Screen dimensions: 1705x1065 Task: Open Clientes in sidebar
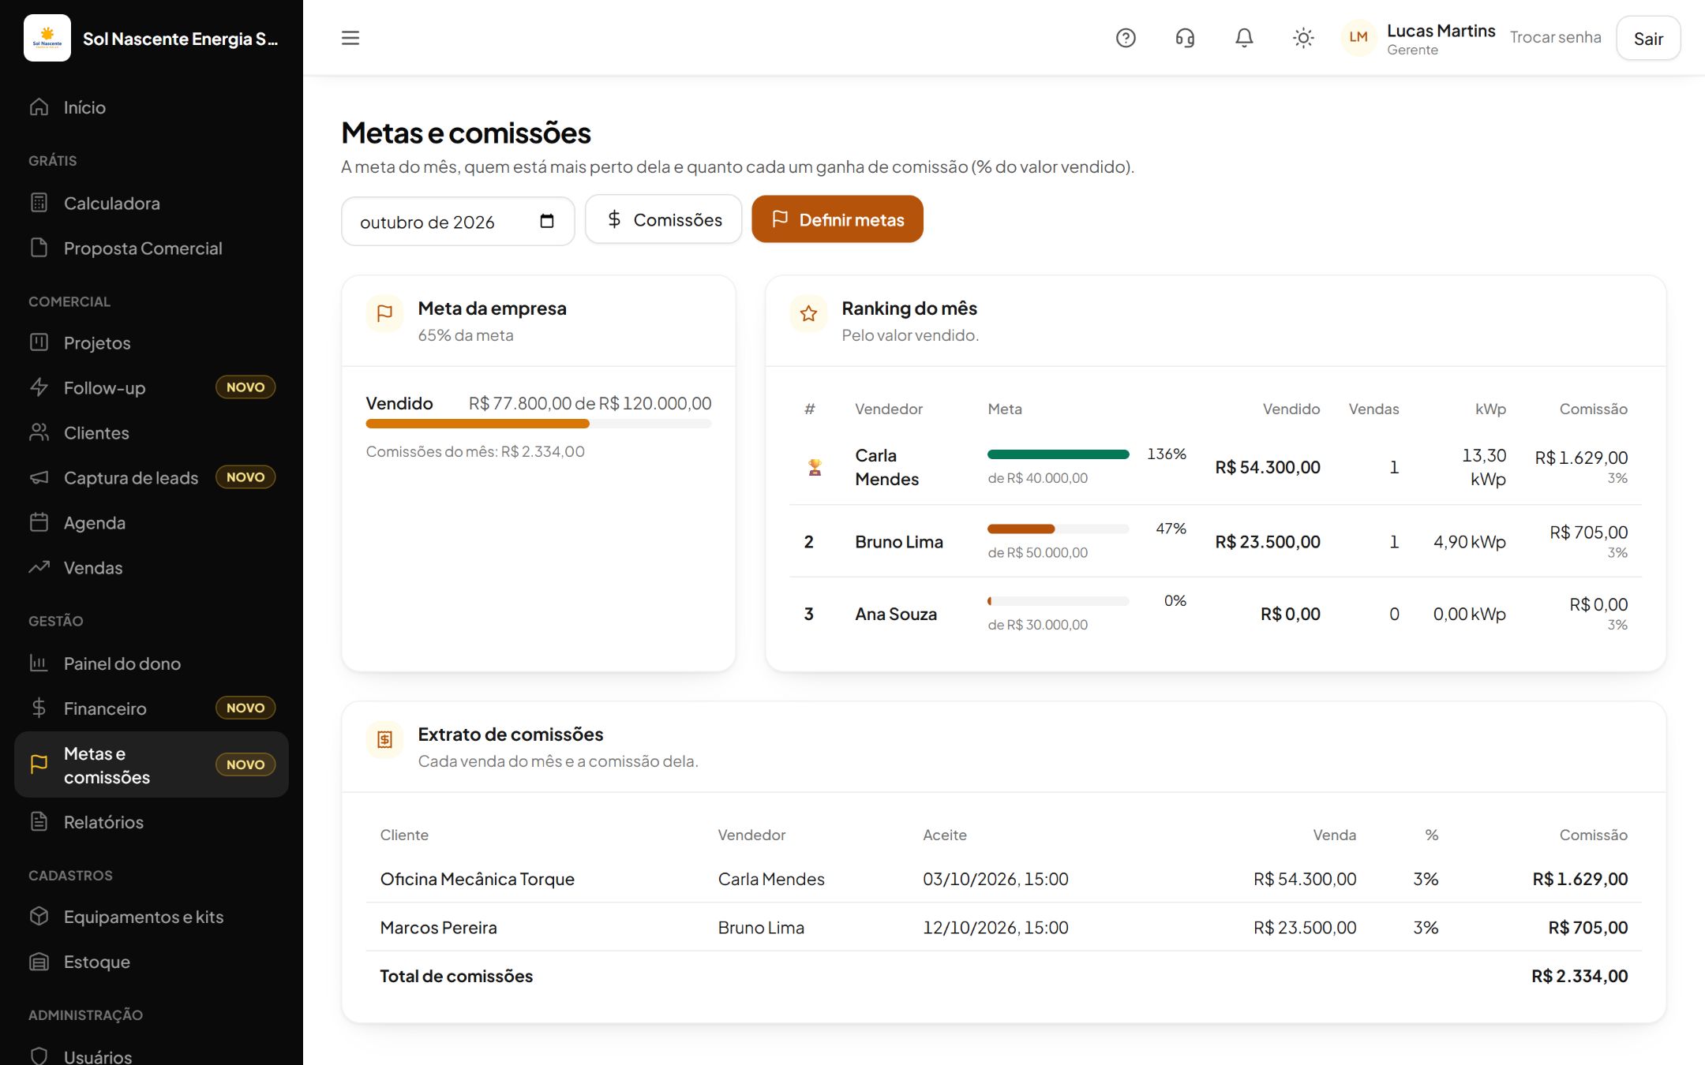point(152,433)
